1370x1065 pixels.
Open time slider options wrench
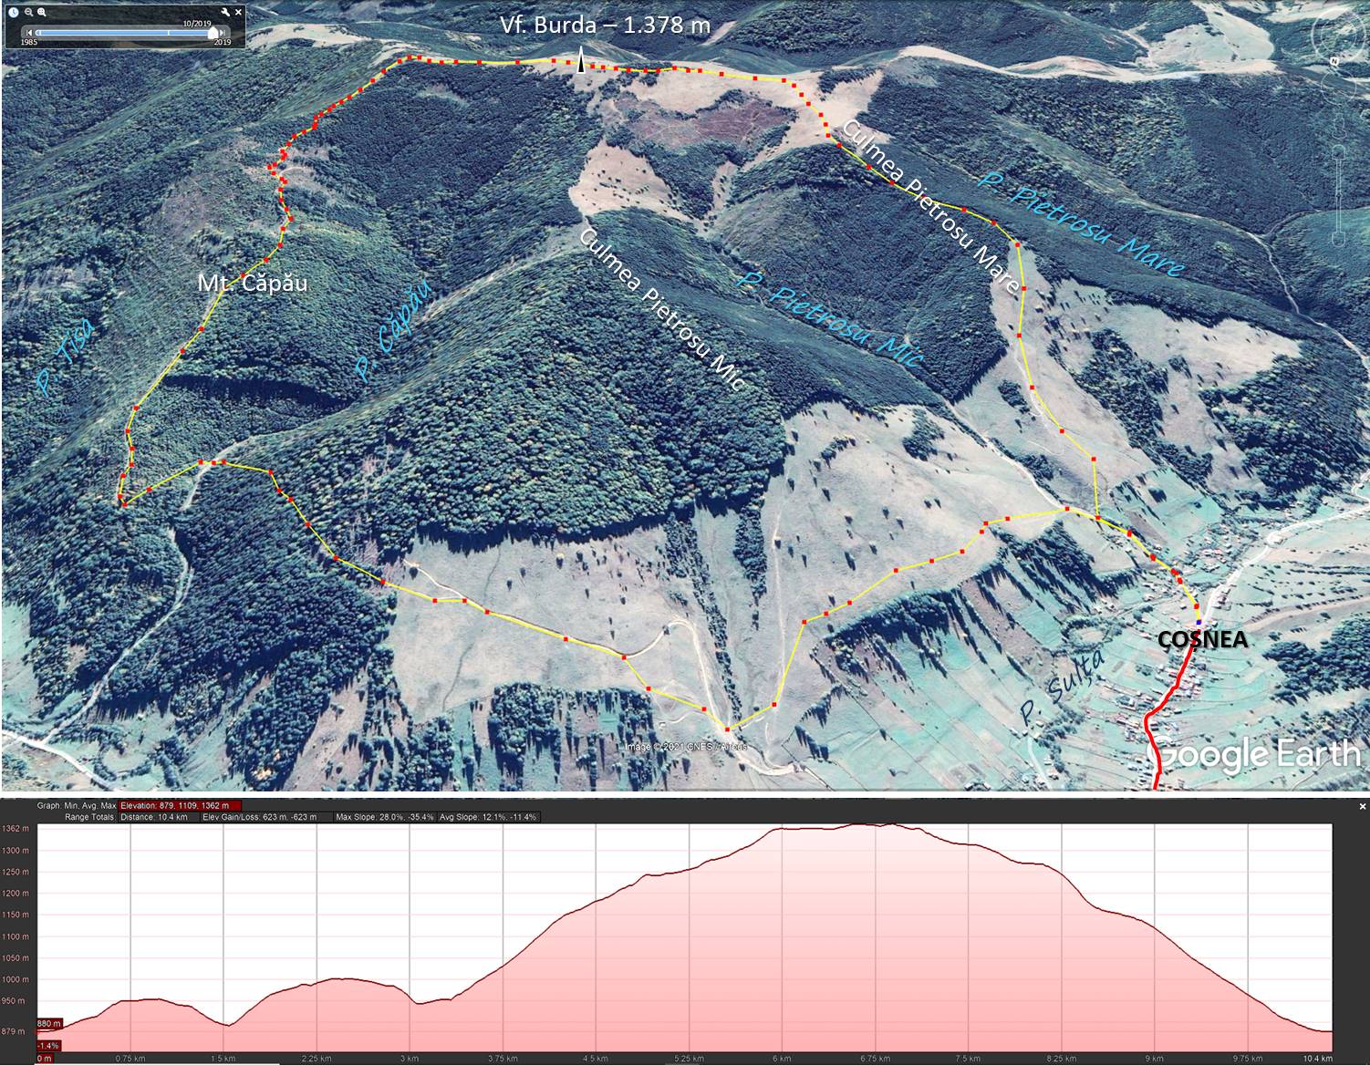click(225, 13)
